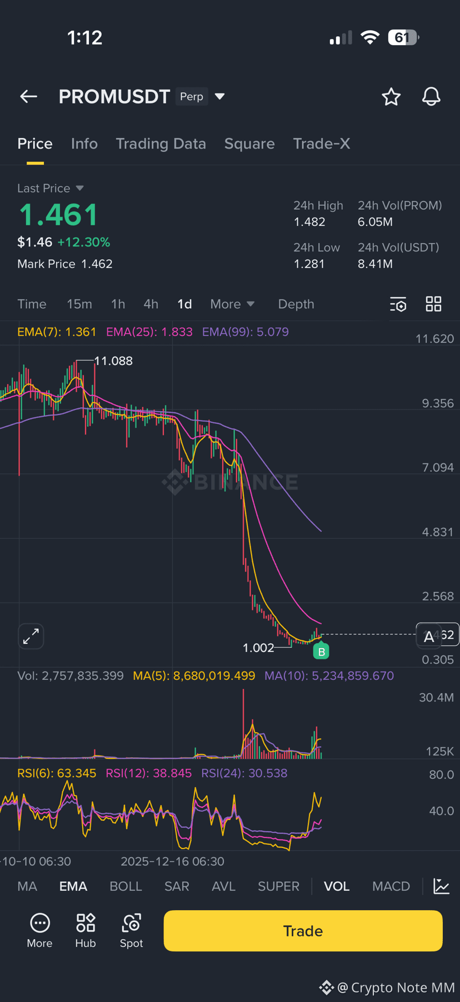Tap the green B buy marker

[321, 651]
